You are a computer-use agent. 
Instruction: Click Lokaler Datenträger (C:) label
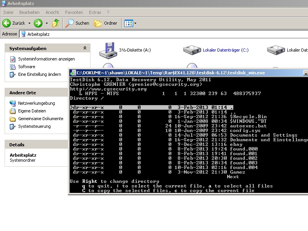click(226, 50)
